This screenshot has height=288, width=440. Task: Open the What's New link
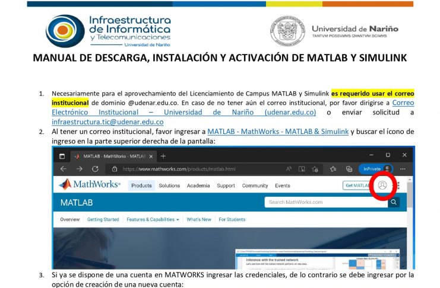[x=199, y=219]
